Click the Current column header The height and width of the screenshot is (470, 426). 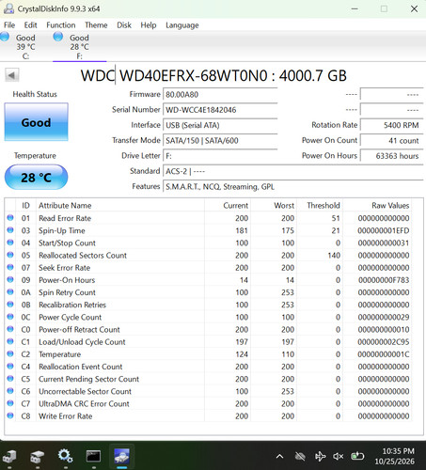[228, 205]
